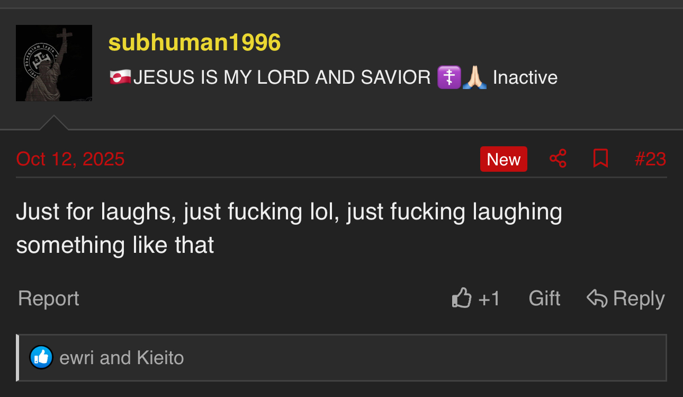683x397 pixels.
Task: Open Kieito's profile from the likes list
Action: click(160, 358)
